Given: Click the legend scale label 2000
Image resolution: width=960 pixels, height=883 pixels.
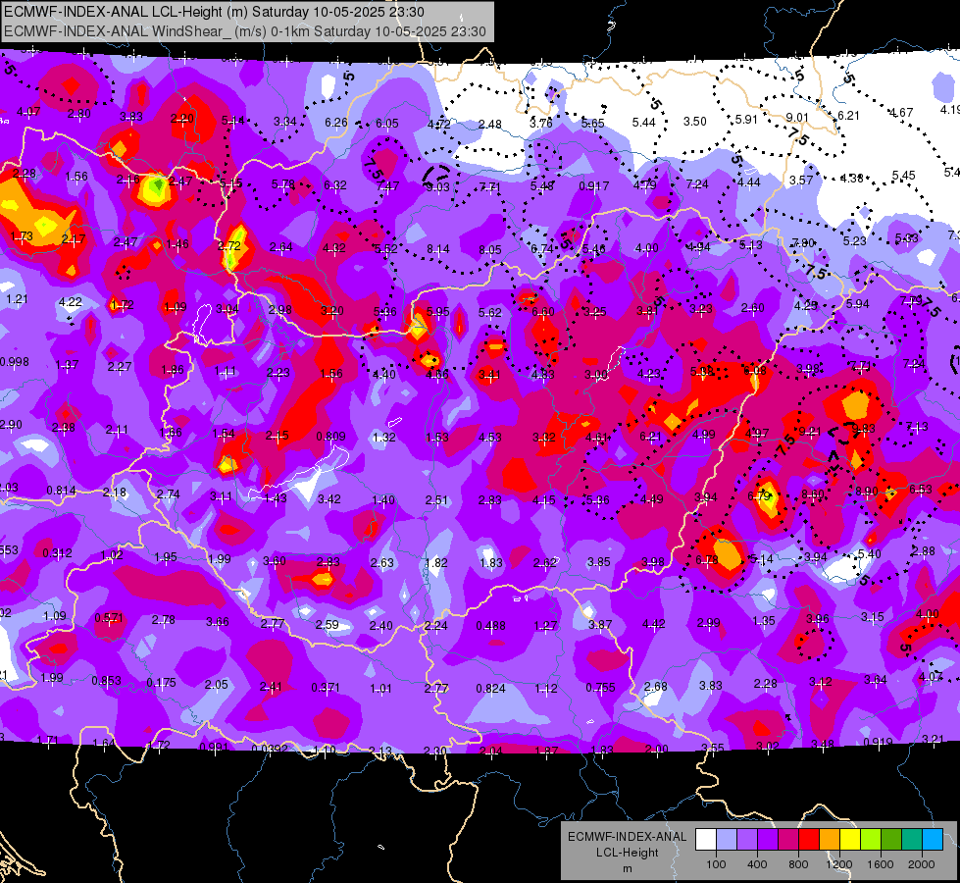Looking at the screenshot, I should (922, 864).
